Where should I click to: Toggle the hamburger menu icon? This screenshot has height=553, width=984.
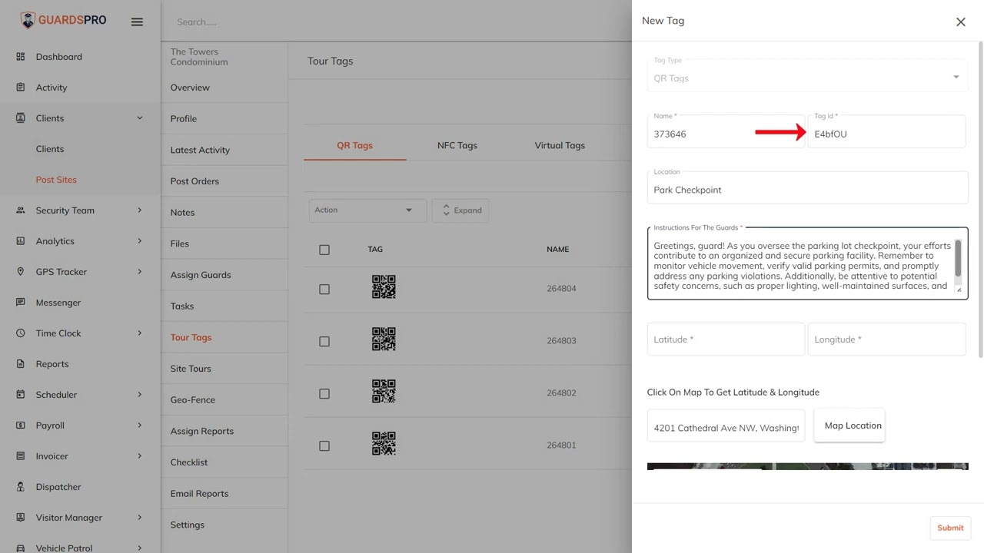pos(137,22)
